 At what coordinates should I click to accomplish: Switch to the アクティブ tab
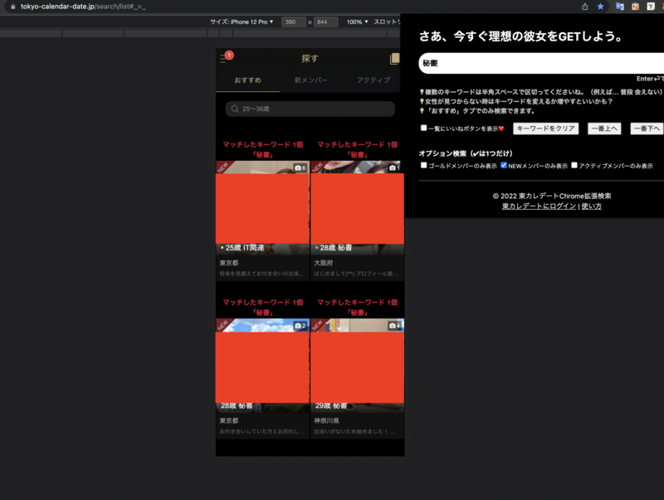[373, 80]
